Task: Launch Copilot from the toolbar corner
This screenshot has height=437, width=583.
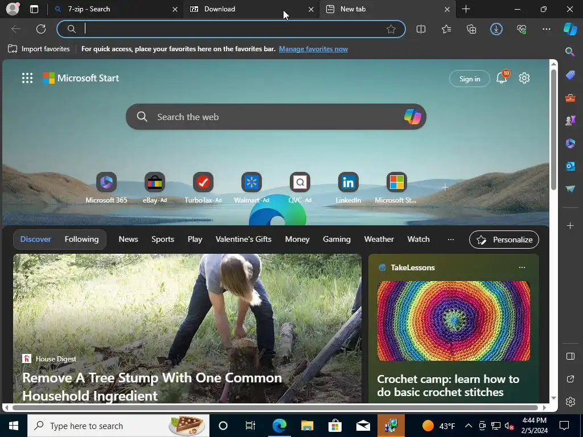Action: point(570,29)
